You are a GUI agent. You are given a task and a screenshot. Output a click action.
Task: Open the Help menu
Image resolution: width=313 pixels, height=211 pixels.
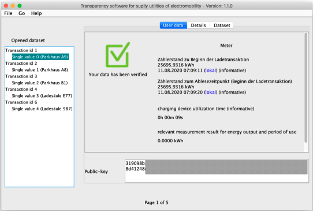tap(36, 13)
